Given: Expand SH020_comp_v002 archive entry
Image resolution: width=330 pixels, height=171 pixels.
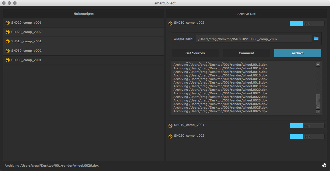Looking at the screenshot, I should click(189, 136).
